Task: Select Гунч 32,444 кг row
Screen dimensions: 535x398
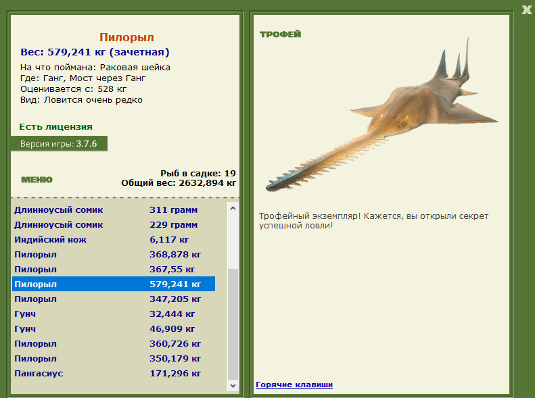Action: pyautogui.click(x=114, y=314)
